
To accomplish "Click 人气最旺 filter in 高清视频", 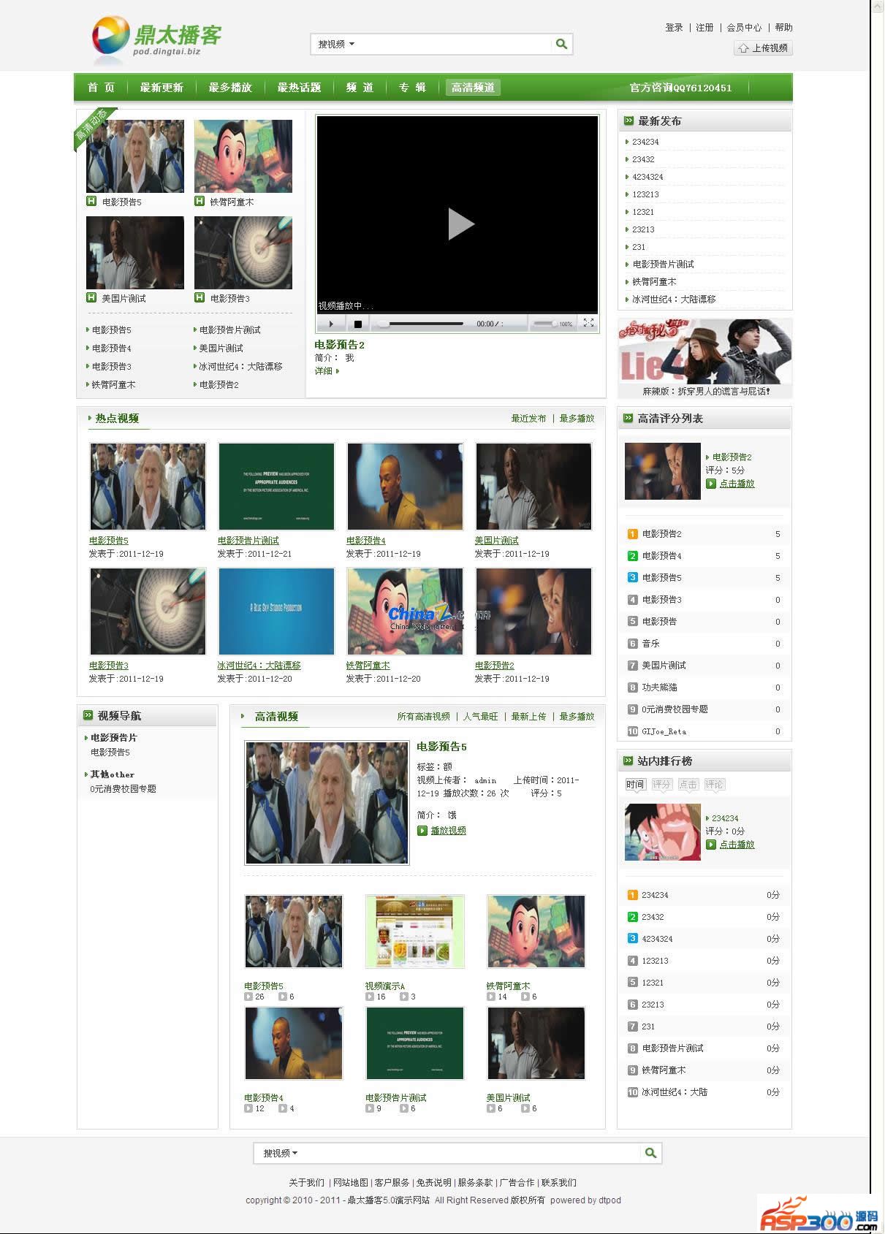I will pyautogui.click(x=480, y=717).
